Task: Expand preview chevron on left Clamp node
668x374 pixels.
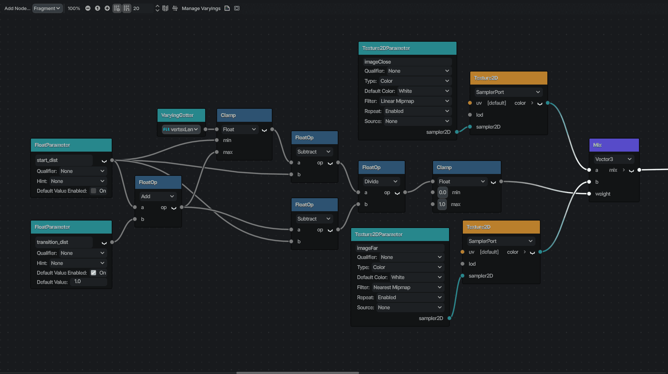Action: click(264, 130)
